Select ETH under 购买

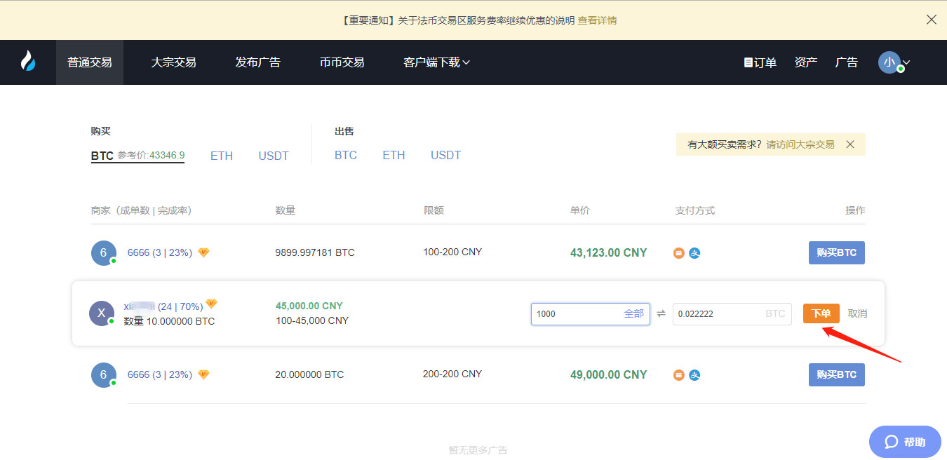click(x=222, y=156)
